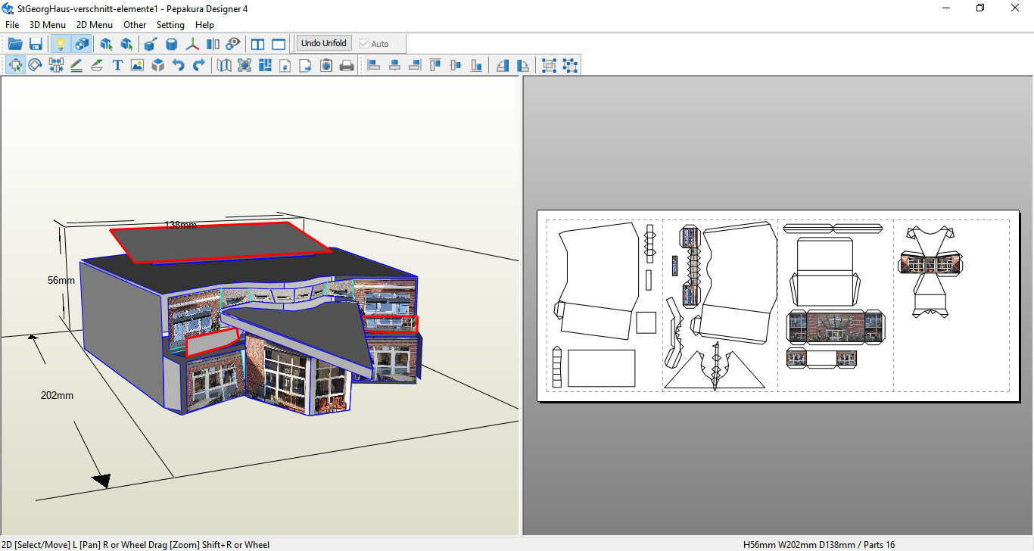Select the Input Image picture tool
Viewport: 1034px width, 551px height.
pyautogui.click(x=137, y=66)
